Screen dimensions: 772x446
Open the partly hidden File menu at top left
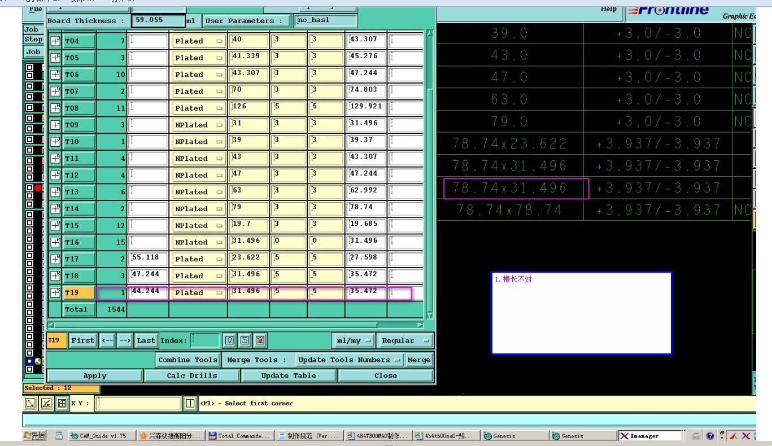tap(35, 9)
